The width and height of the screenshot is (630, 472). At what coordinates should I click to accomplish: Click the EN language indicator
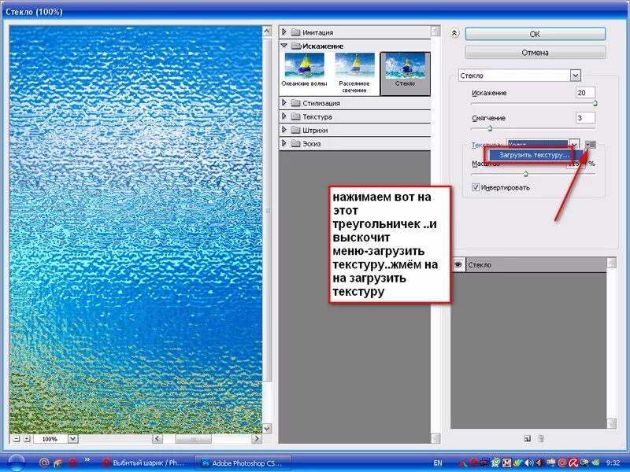click(x=438, y=463)
